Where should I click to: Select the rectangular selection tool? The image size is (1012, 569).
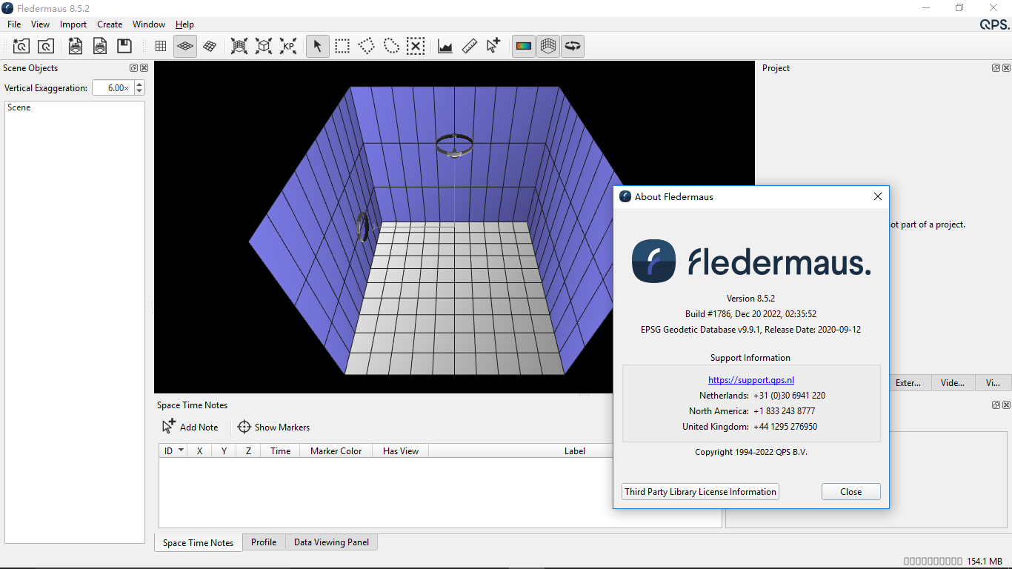tap(342, 46)
